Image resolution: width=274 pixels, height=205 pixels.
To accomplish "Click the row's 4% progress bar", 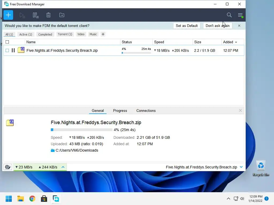I will (x=136, y=53).
